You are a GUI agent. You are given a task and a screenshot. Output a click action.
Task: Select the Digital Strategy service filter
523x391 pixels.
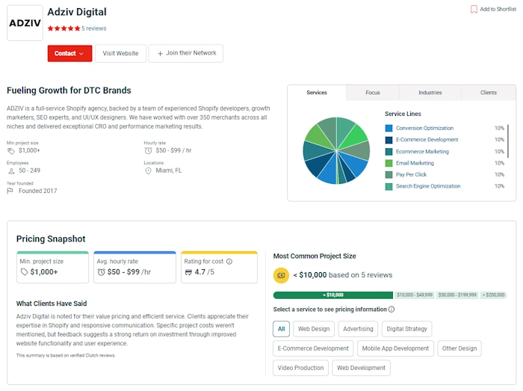click(x=406, y=329)
